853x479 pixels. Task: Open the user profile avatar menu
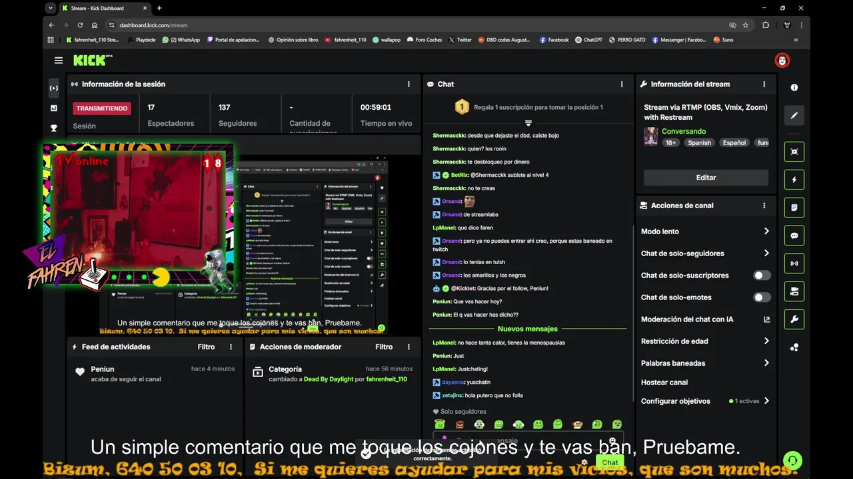pos(782,61)
